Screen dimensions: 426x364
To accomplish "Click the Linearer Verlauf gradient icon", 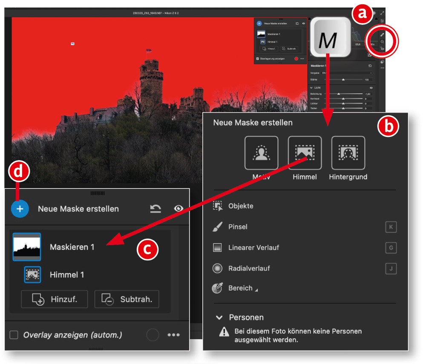I will (217, 248).
